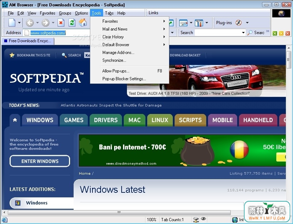
Task: Expand the search toolbar overflow chevron
Action: pos(268,31)
